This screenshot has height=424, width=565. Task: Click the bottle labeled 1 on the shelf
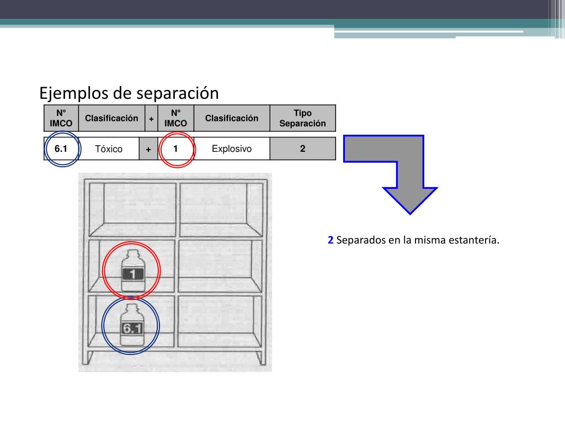tap(133, 271)
